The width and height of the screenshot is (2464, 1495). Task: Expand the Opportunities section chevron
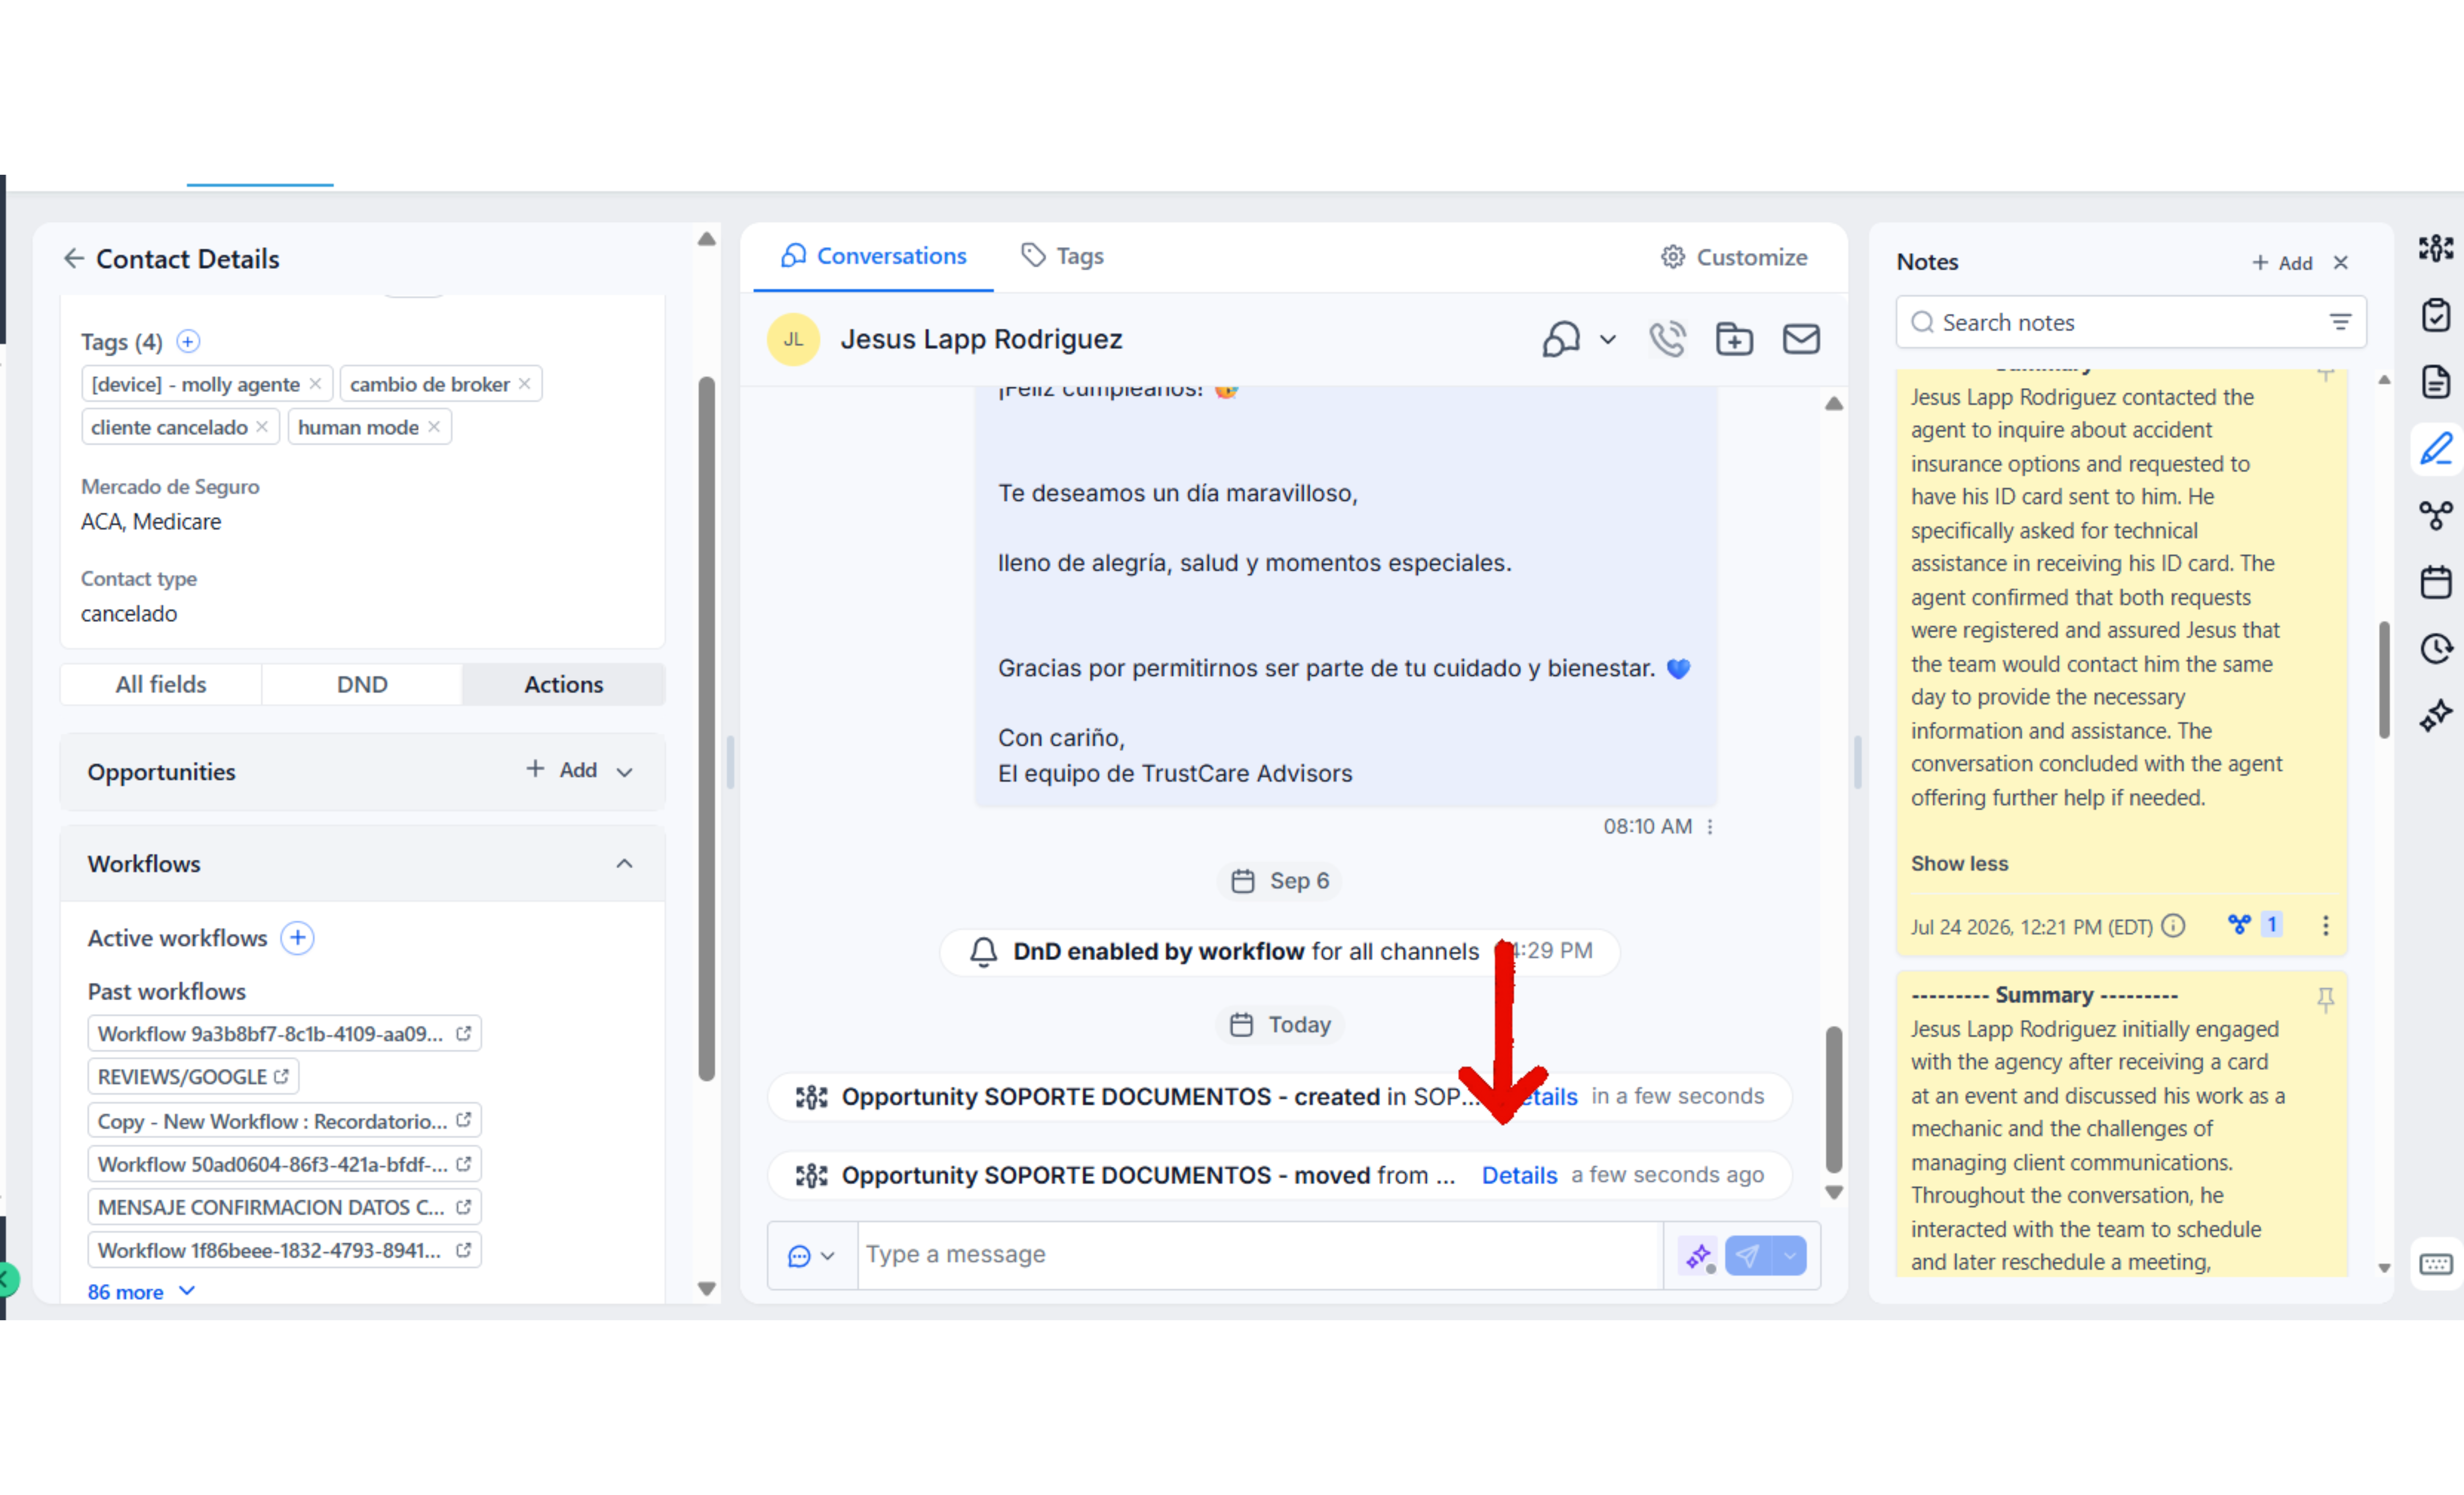(625, 772)
